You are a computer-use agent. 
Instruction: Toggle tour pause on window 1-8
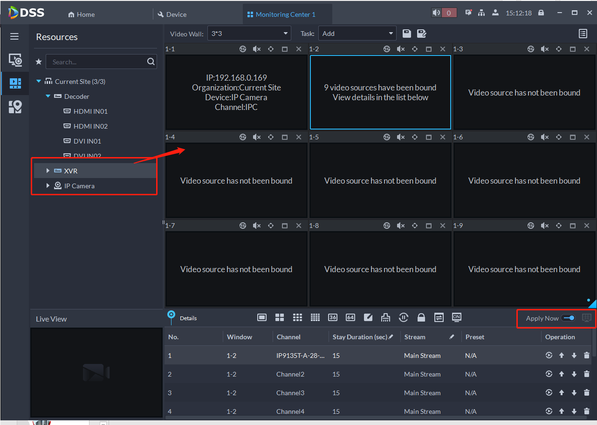coord(387,226)
